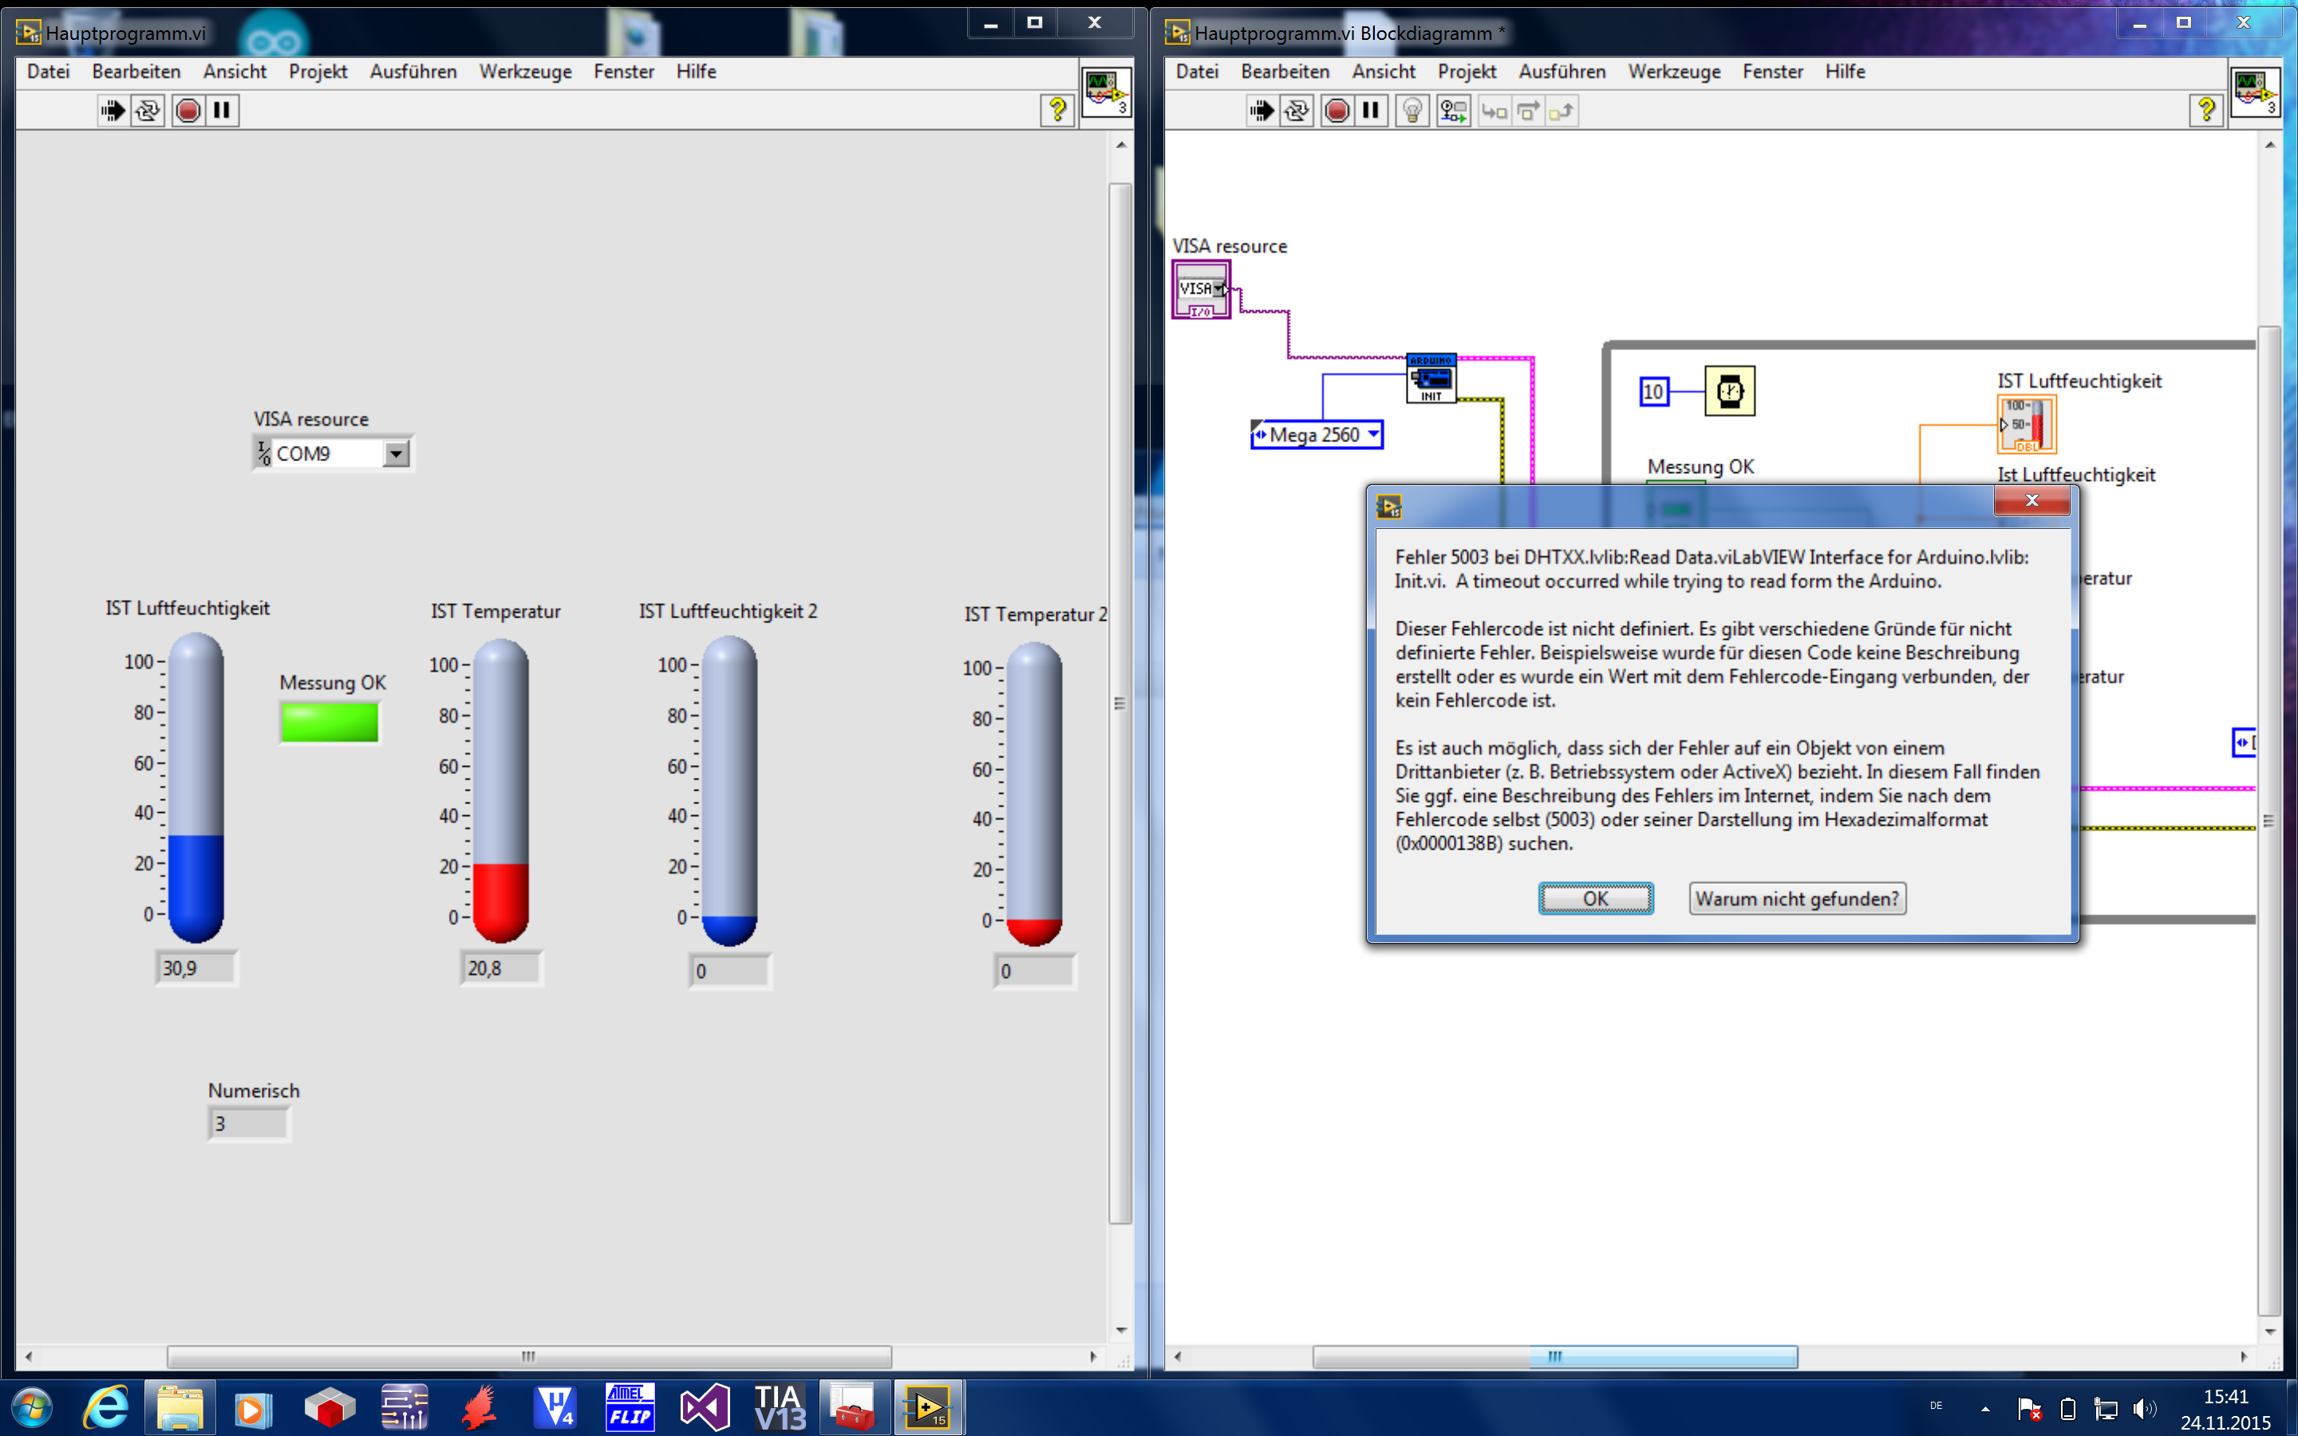This screenshot has height=1436, width=2298.
Task: Click the IST Luftfeuchtigkeit thermometer slider
Action: point(195,788)
